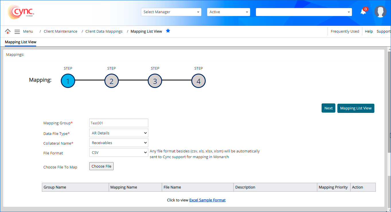
Task: Open the Excel Sample Format link
Action: click(x=207, y=200)
